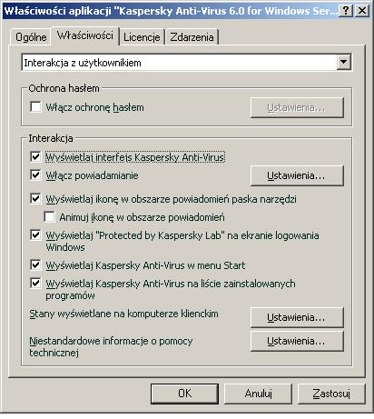Select the Właściwości tab
This screenshot has height=419, width=374.
85,35
